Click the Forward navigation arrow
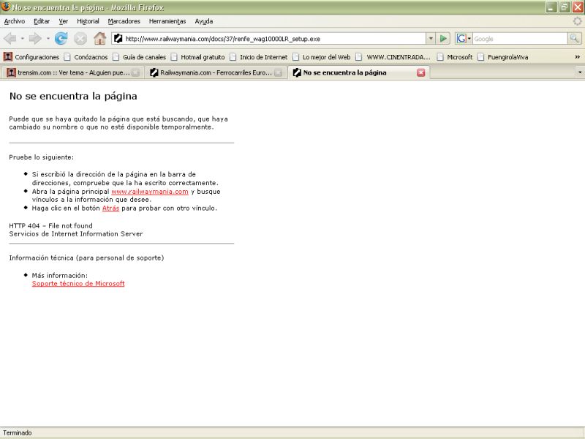The image size is (585, 439). (x=34, y=38)
